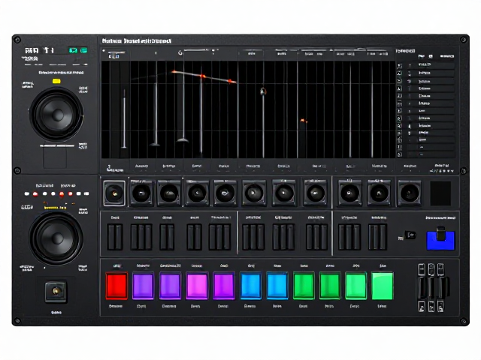Hit the first violet pad beside the red pad

tap(143, 286)
